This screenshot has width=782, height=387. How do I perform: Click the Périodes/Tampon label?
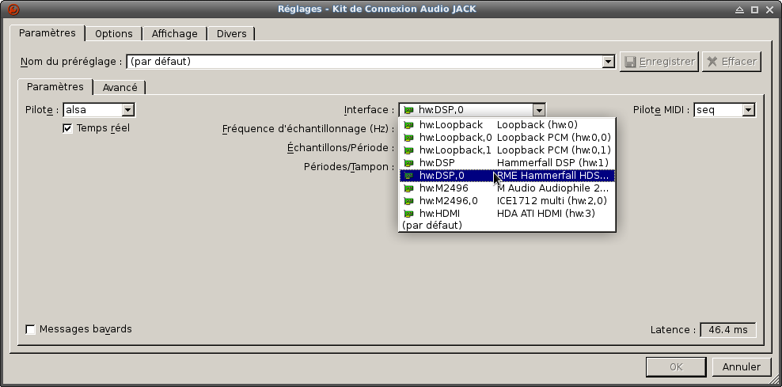(x=349, y=166)
